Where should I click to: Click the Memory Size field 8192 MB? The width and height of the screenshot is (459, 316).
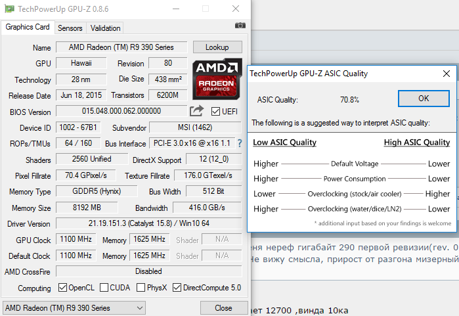[87, 208]
